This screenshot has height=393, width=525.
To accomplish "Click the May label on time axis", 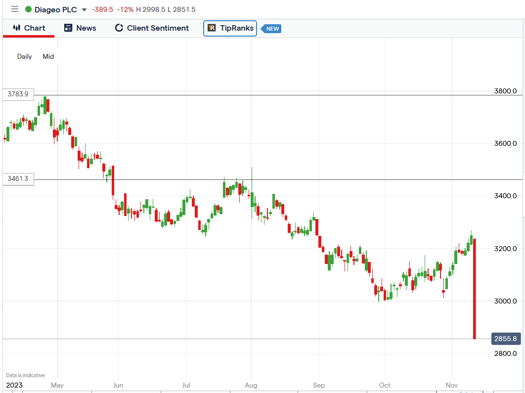I will pyautogui.click(x=57, y=385).
